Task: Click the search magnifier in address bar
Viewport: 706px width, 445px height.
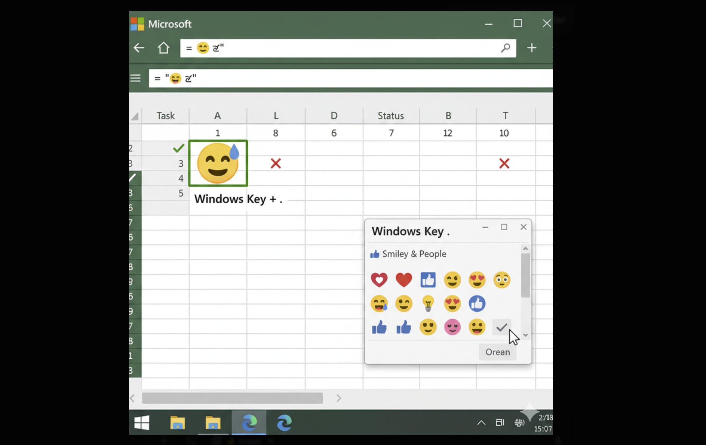Action: (x=505, y=48)
